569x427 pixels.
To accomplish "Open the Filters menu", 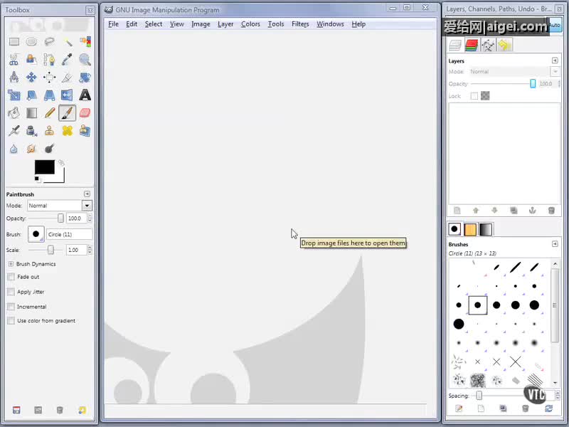I will (300, 24).
